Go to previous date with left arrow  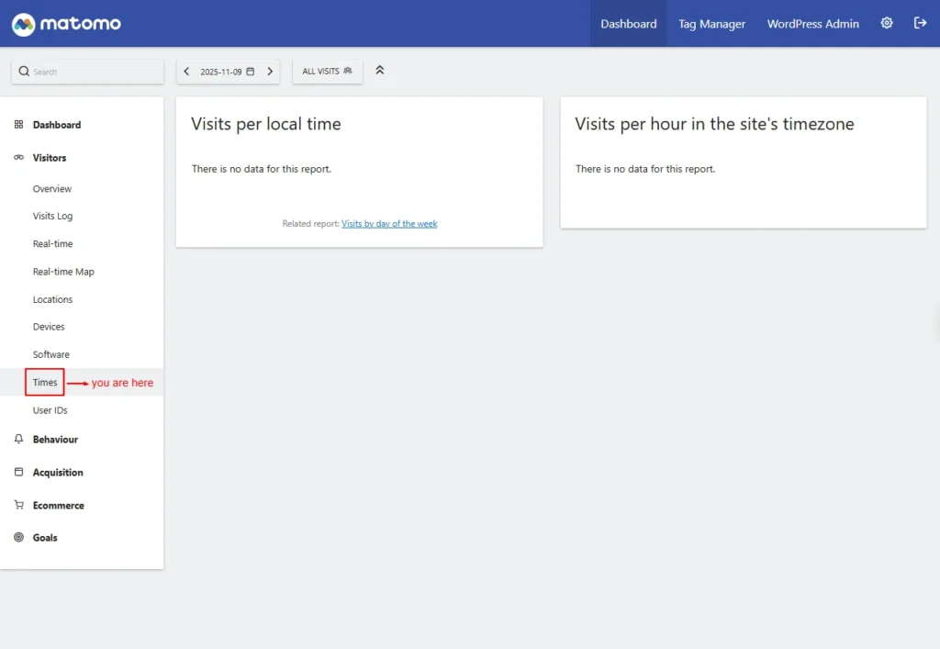click(x=187, y=72)
